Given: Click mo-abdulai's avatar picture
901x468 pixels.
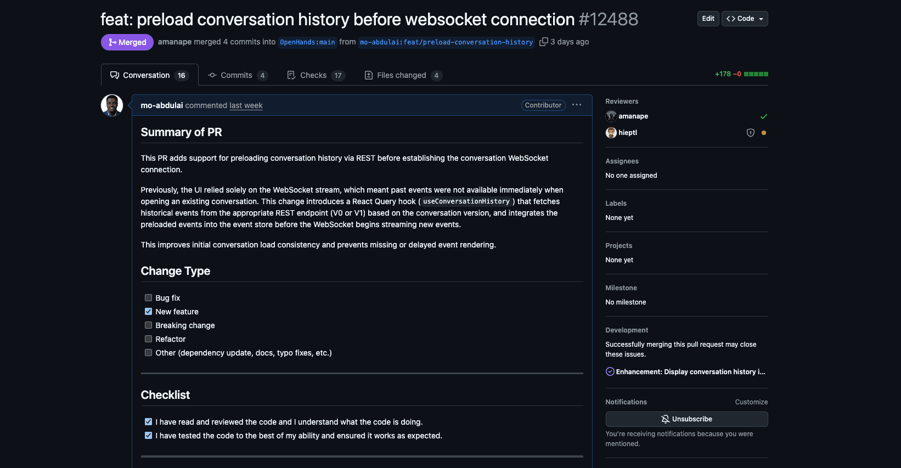Looking at the screenshot, I should [x=112, y=105].
